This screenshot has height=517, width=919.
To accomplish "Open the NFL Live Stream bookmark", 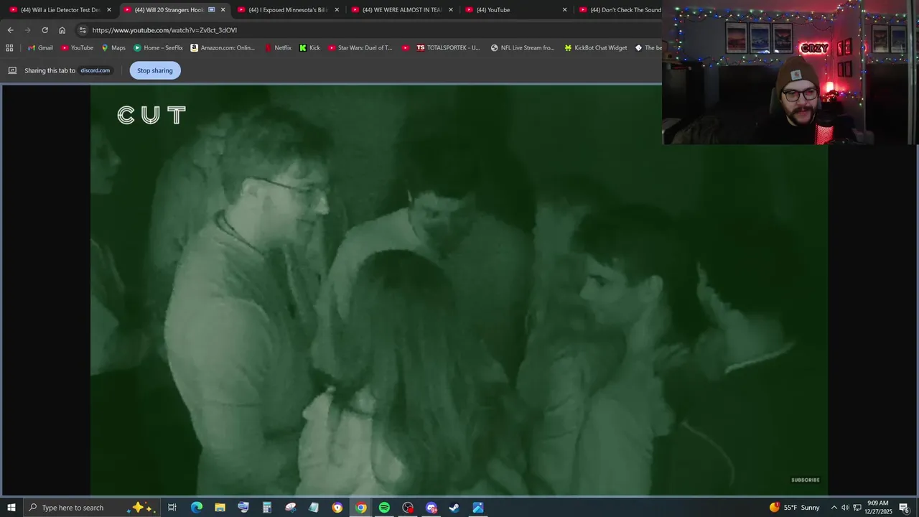I will [523, 48].
